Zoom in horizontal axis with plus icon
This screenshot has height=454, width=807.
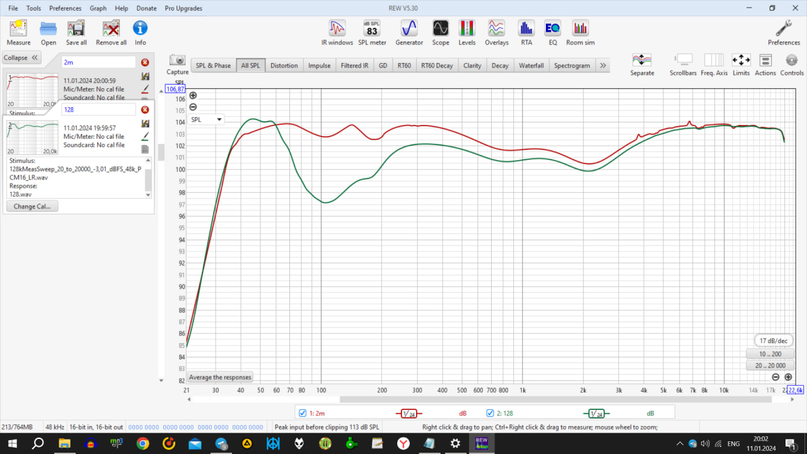tap(788, 377)
